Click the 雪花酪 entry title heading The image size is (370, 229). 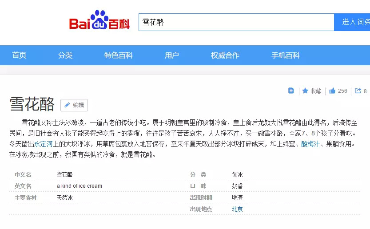tap(32, 104)
